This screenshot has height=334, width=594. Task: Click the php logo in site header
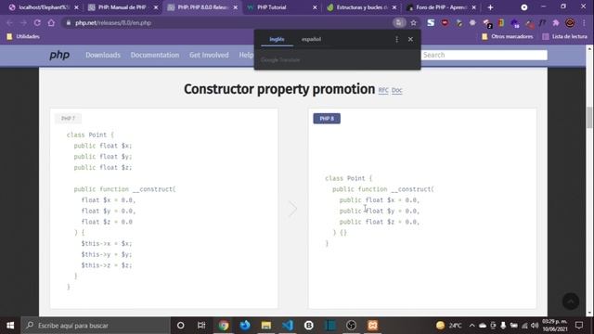point(59,56)
